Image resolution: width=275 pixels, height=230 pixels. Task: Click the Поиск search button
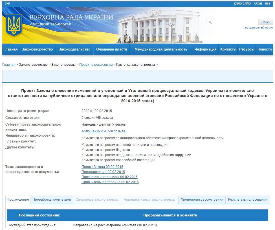click(266, 22)
